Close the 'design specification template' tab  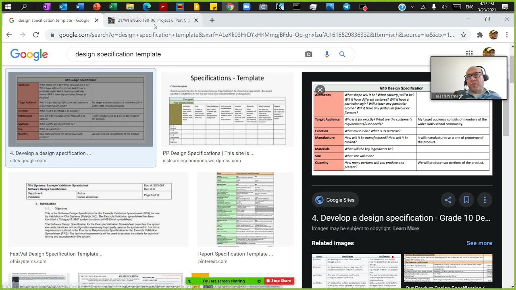click(x=96, y=20)
